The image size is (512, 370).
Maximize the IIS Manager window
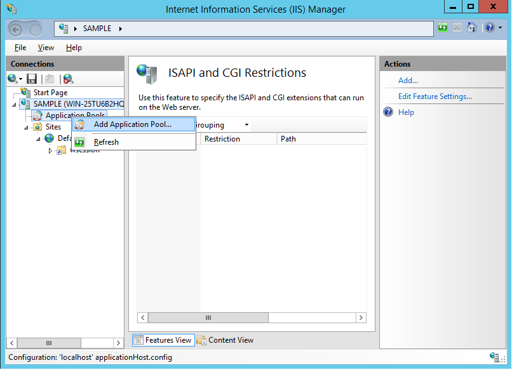click(471, 7)
